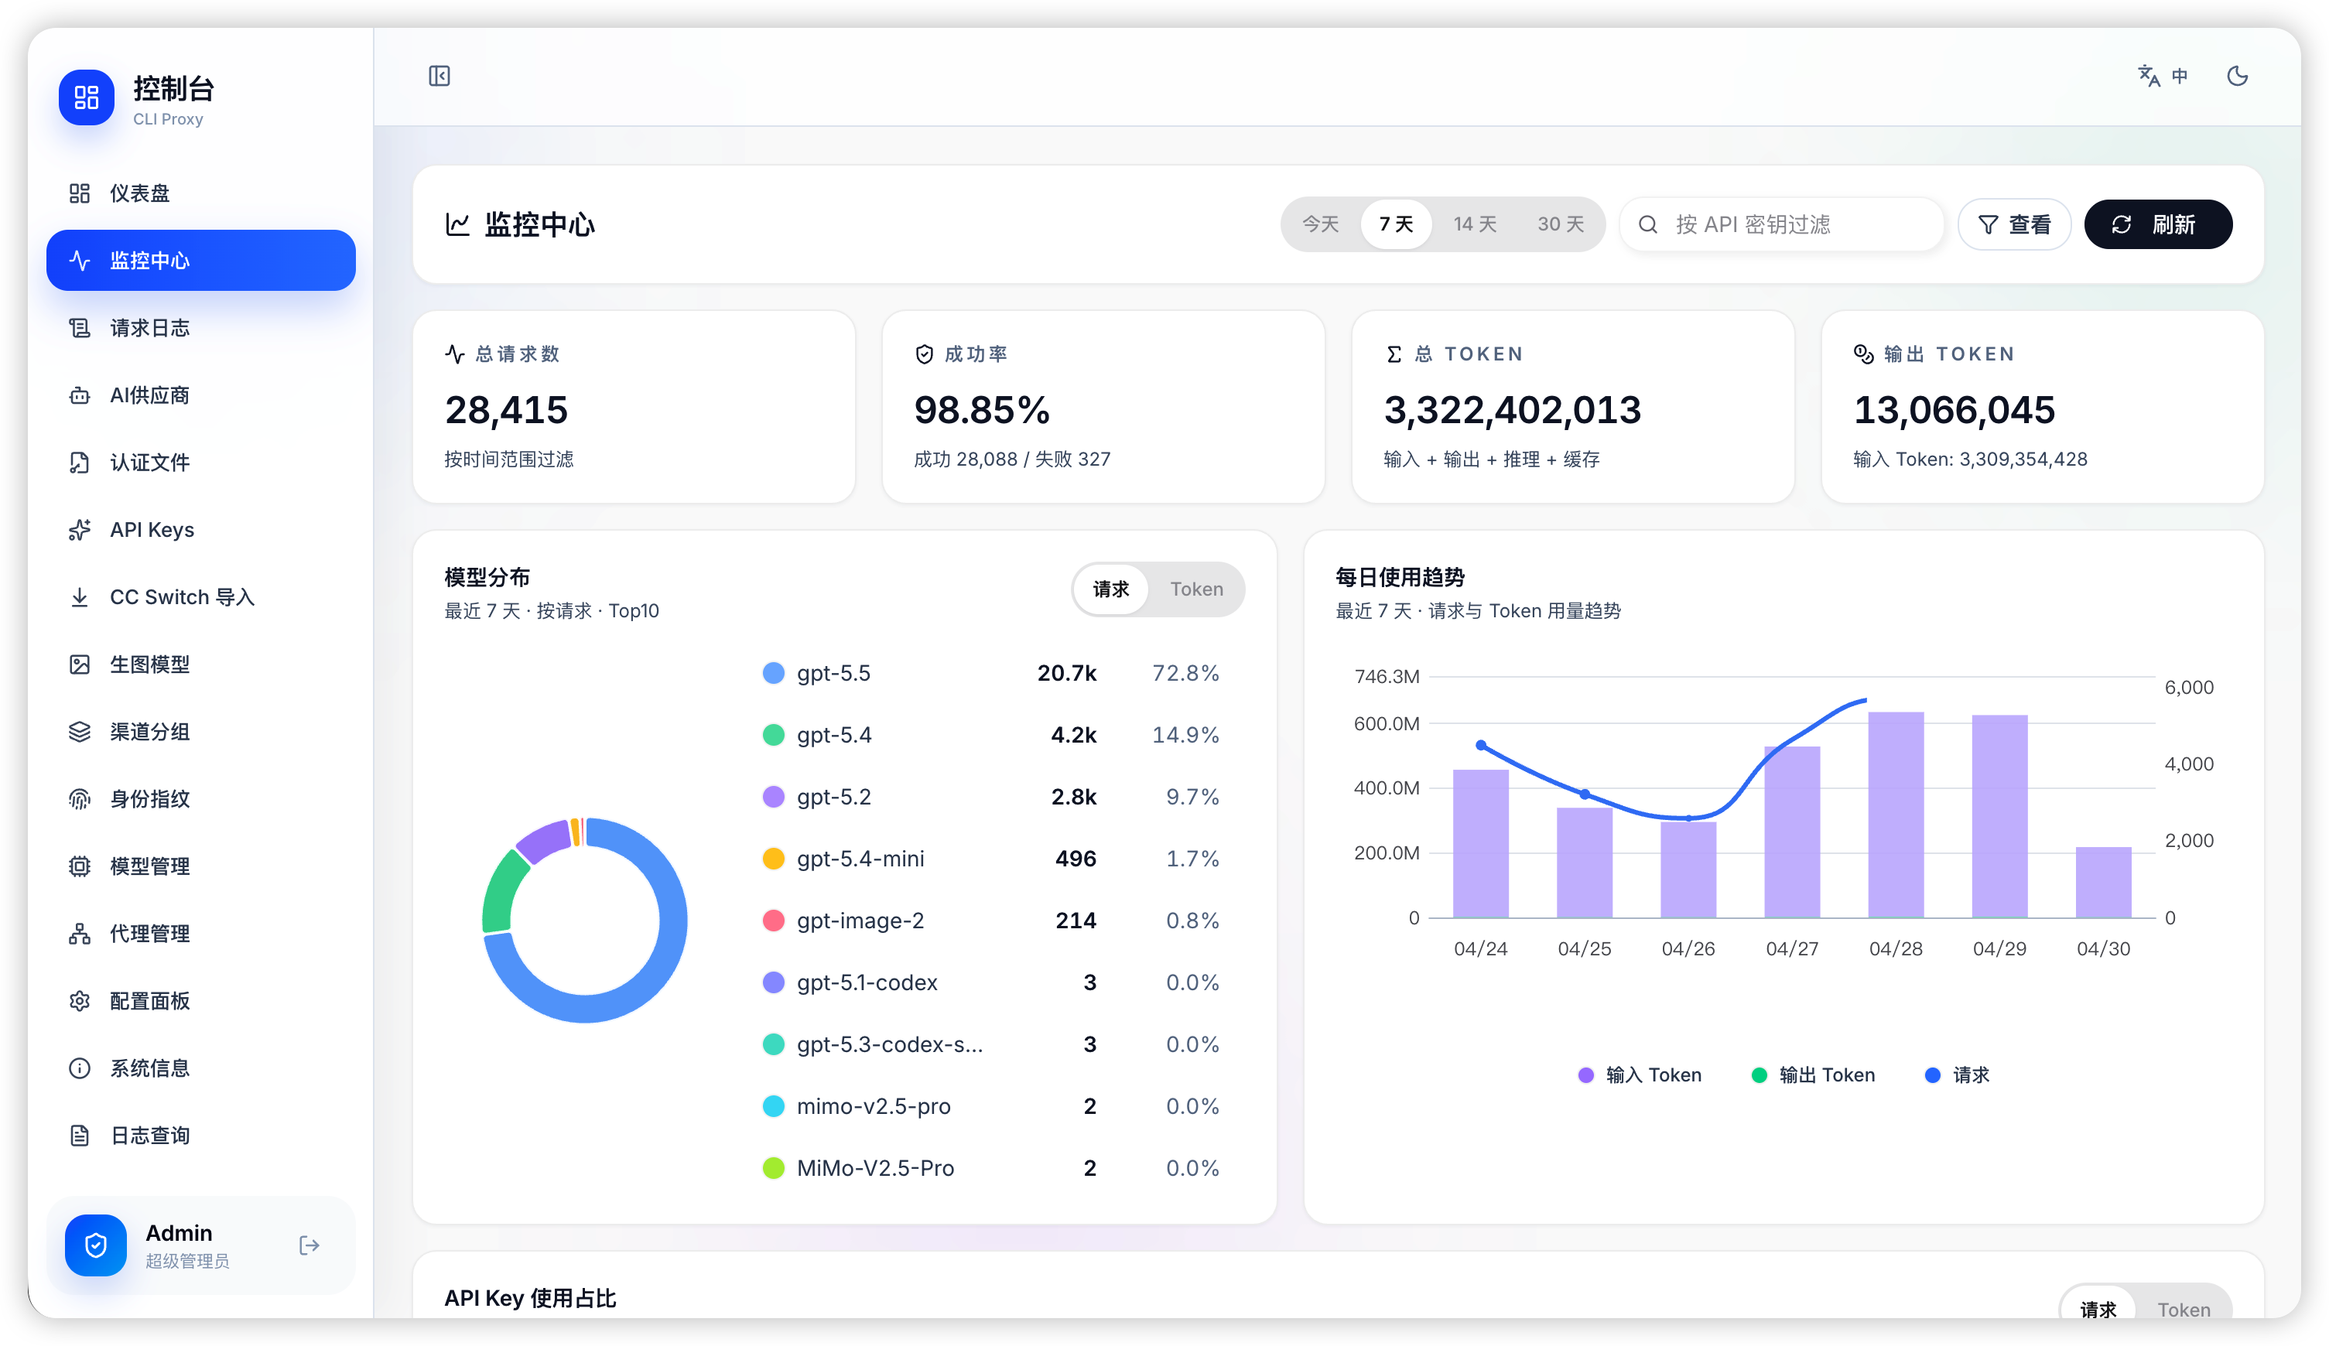Click the Admin shield avatar
Screen dimensions: 2329x1346
pos(95,1245)
